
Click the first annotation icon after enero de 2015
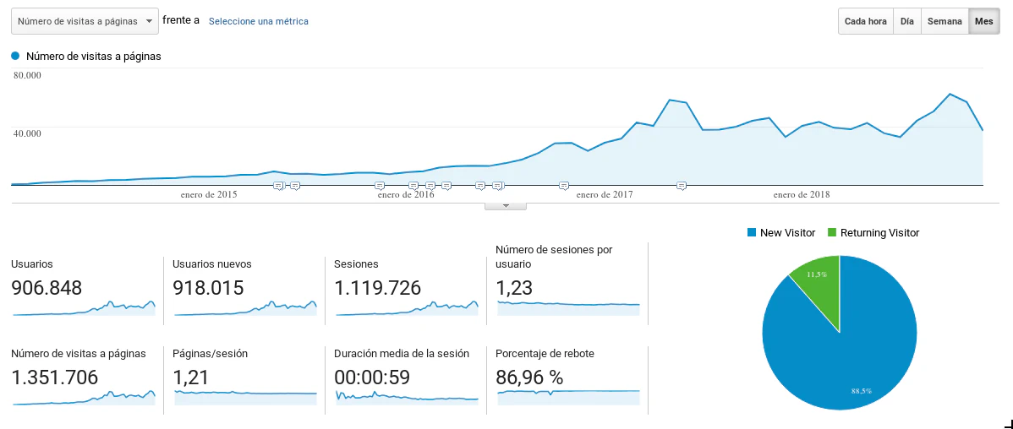tap(278, 186)
